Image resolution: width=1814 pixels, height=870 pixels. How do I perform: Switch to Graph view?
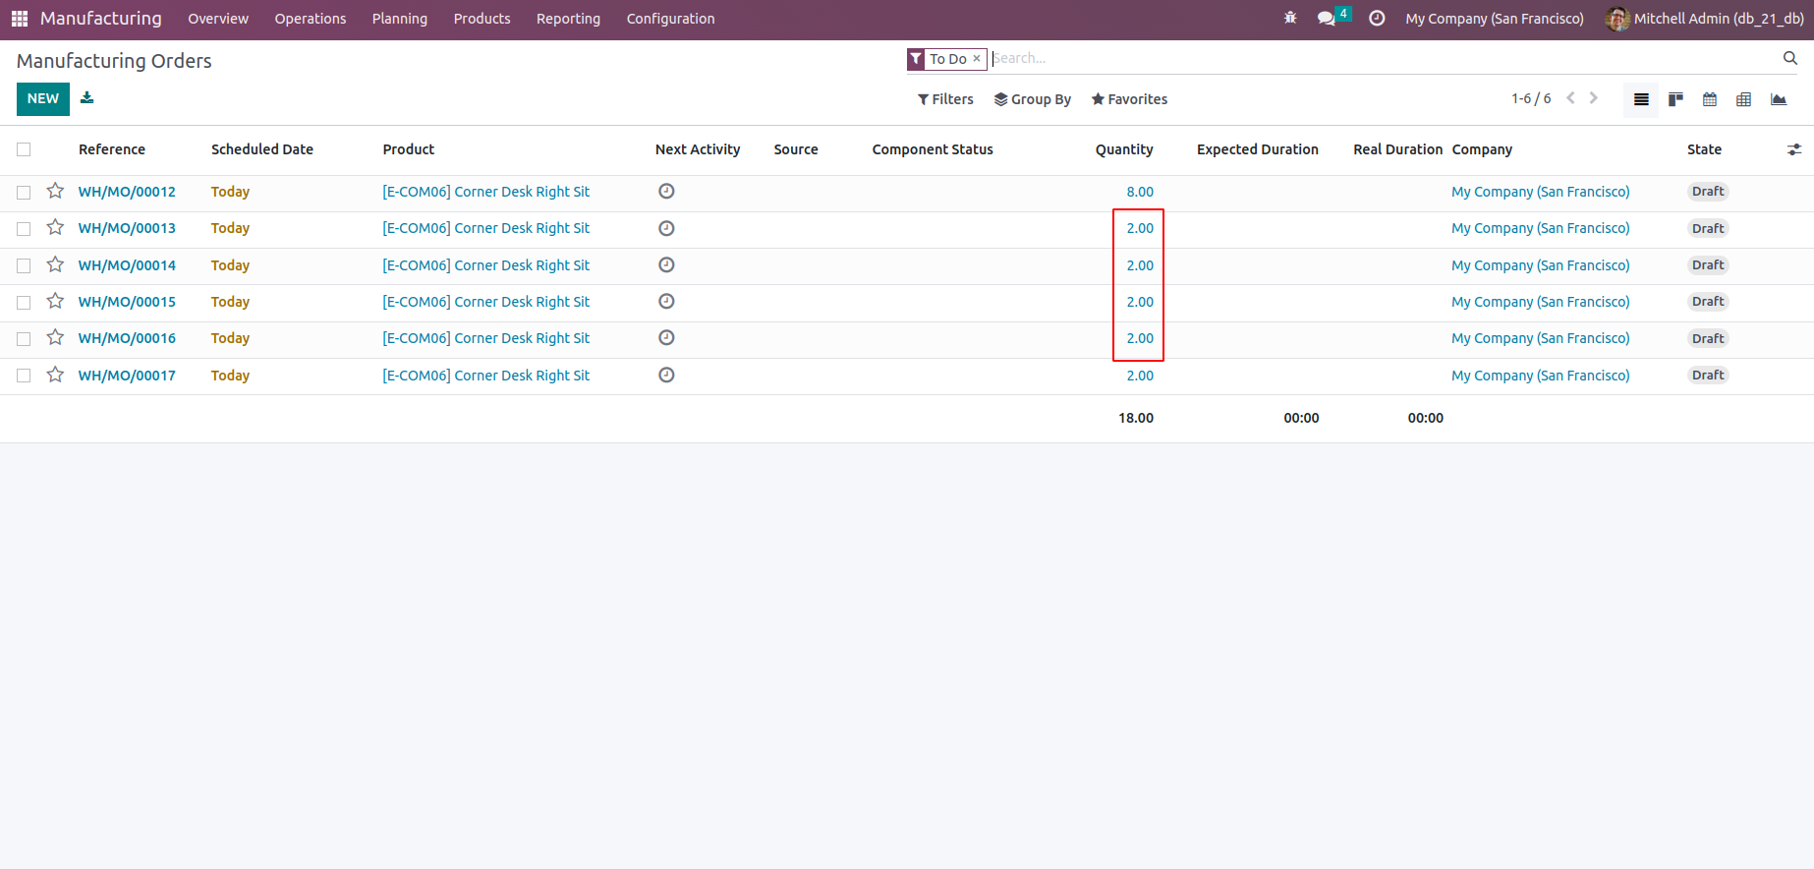1778,99
